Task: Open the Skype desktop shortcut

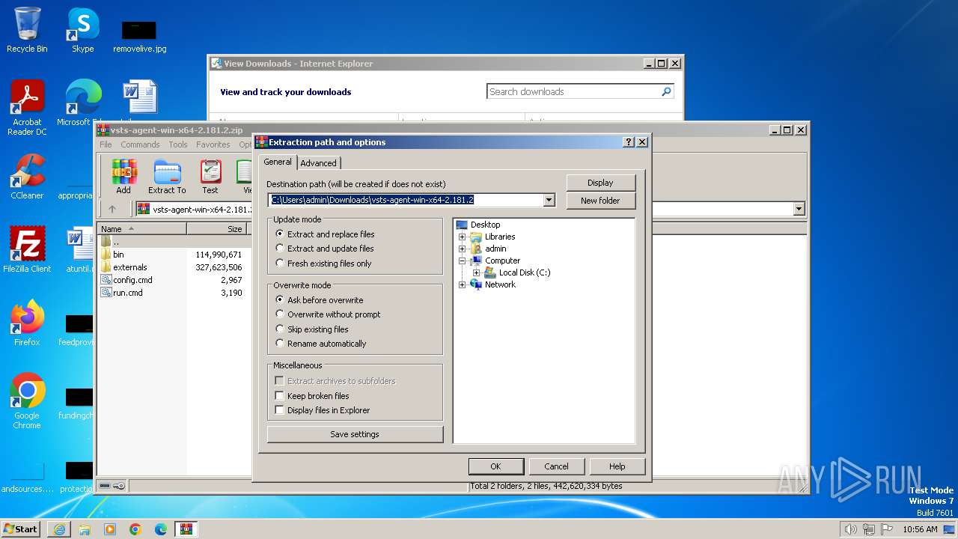Action: click(x=82, y=30)
